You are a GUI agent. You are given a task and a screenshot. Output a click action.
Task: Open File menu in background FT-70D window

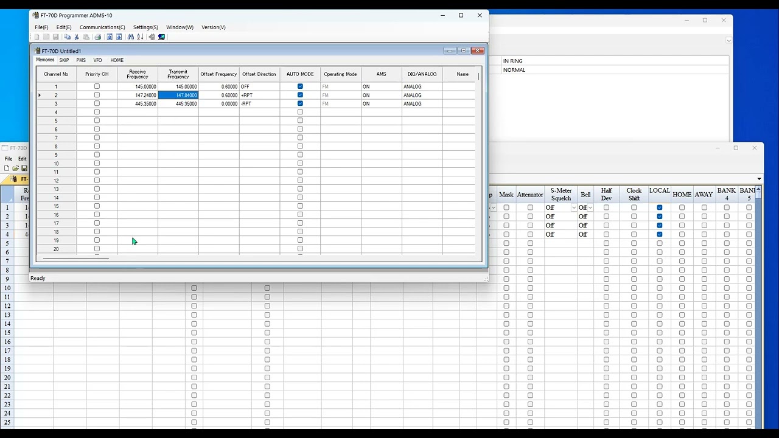9,159
